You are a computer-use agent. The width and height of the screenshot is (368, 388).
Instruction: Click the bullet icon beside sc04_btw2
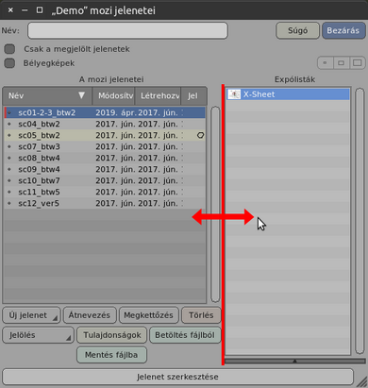click(x=9, y=124)
